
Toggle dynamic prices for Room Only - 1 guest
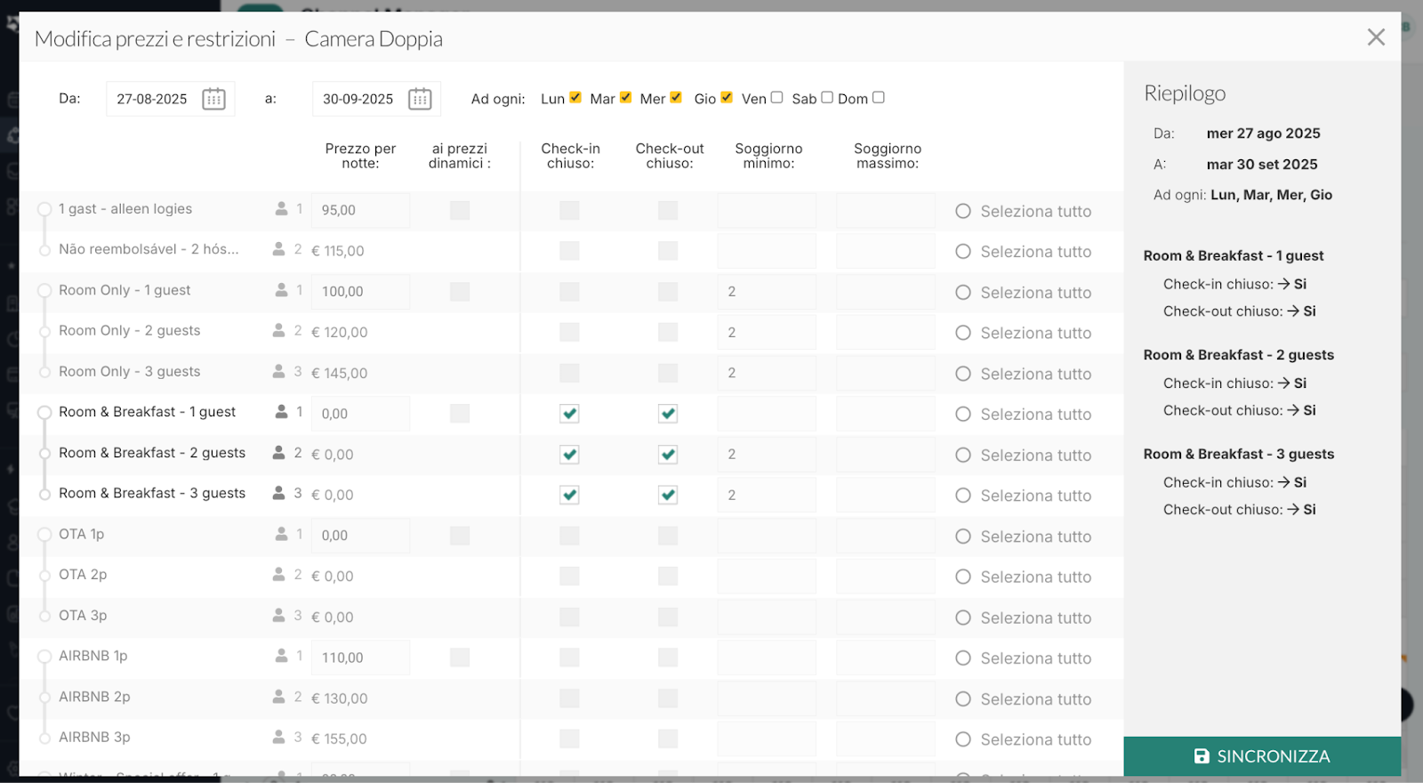click(x=460, y=291)
